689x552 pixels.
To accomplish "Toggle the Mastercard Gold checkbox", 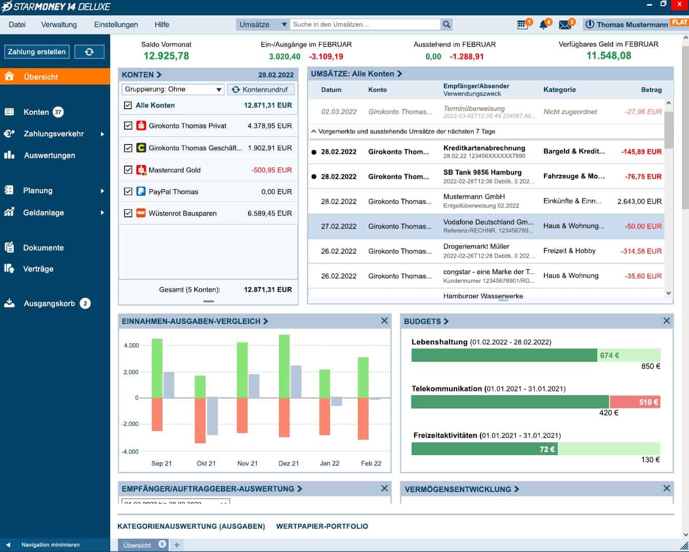I will point(128,170).
